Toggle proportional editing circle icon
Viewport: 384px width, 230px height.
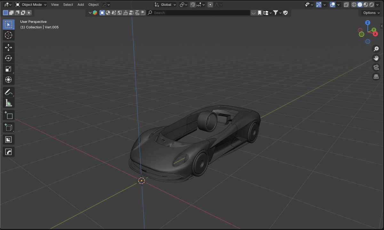[x=210, y=5]
